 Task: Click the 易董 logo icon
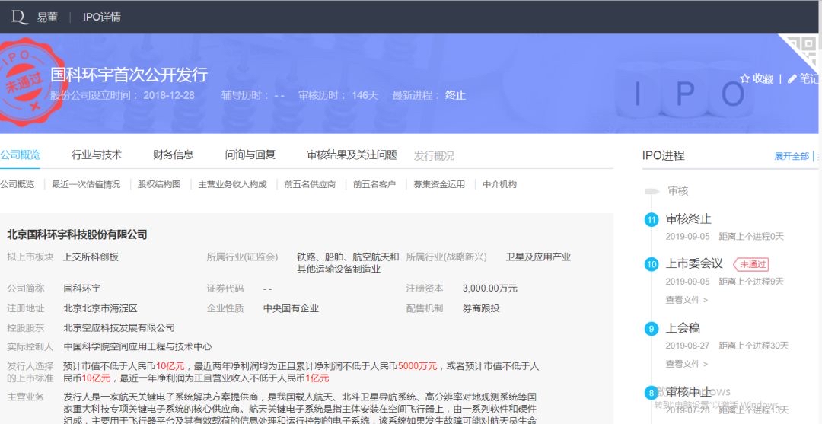tap(19, 17)
